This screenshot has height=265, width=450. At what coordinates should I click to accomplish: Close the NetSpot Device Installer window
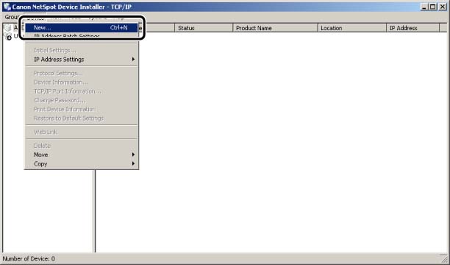pyautogui.click(x=443, y=7)
